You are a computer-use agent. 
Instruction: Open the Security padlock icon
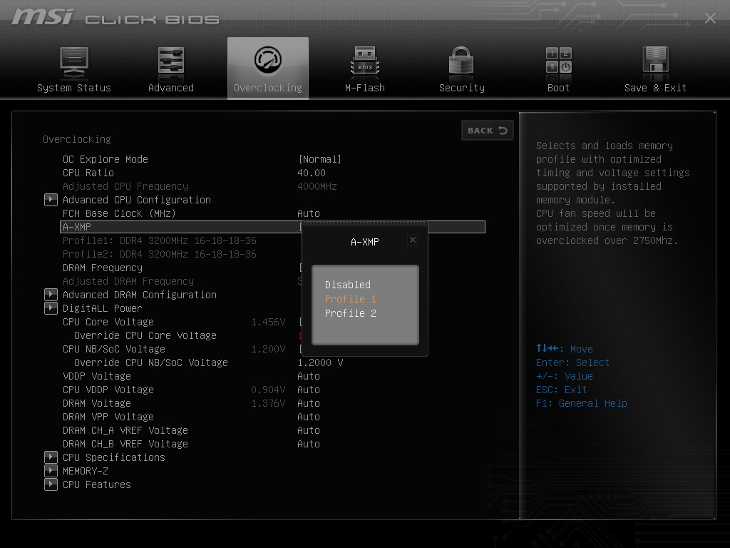(461, 62)
